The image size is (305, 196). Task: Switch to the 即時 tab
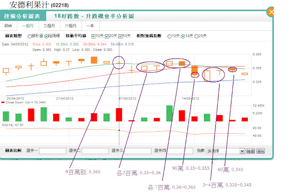pos(9,26)
